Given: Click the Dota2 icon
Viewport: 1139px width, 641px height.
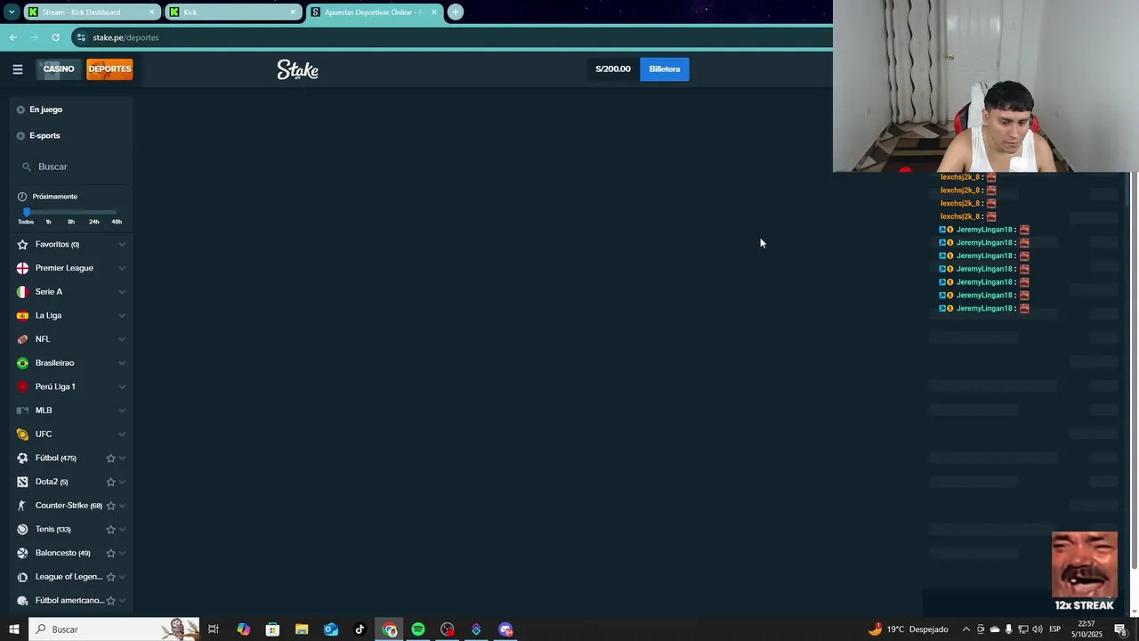Looking at the screenshot, I should click(22, 482).
